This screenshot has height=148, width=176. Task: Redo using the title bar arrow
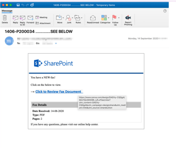[x=27, y=5]
